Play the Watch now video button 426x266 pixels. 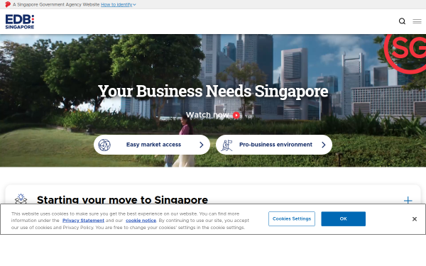(236, 115)
